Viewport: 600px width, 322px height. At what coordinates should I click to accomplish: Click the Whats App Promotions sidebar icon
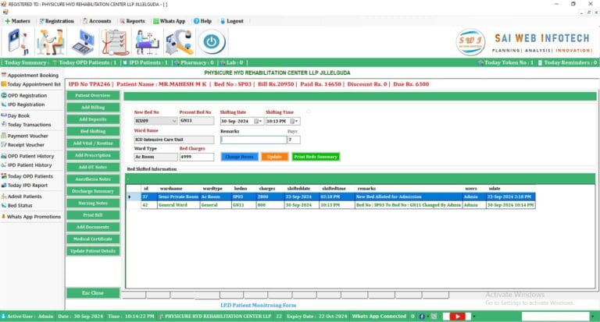coord(3,216)
